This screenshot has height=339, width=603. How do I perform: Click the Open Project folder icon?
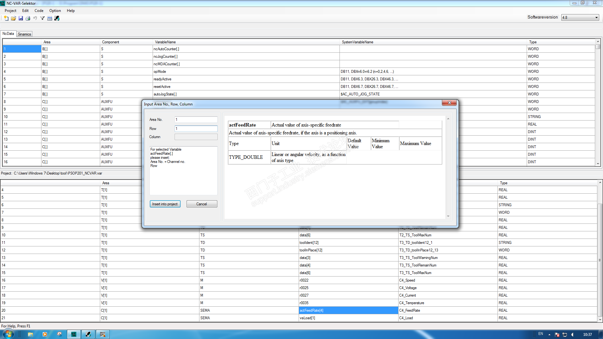14,18
